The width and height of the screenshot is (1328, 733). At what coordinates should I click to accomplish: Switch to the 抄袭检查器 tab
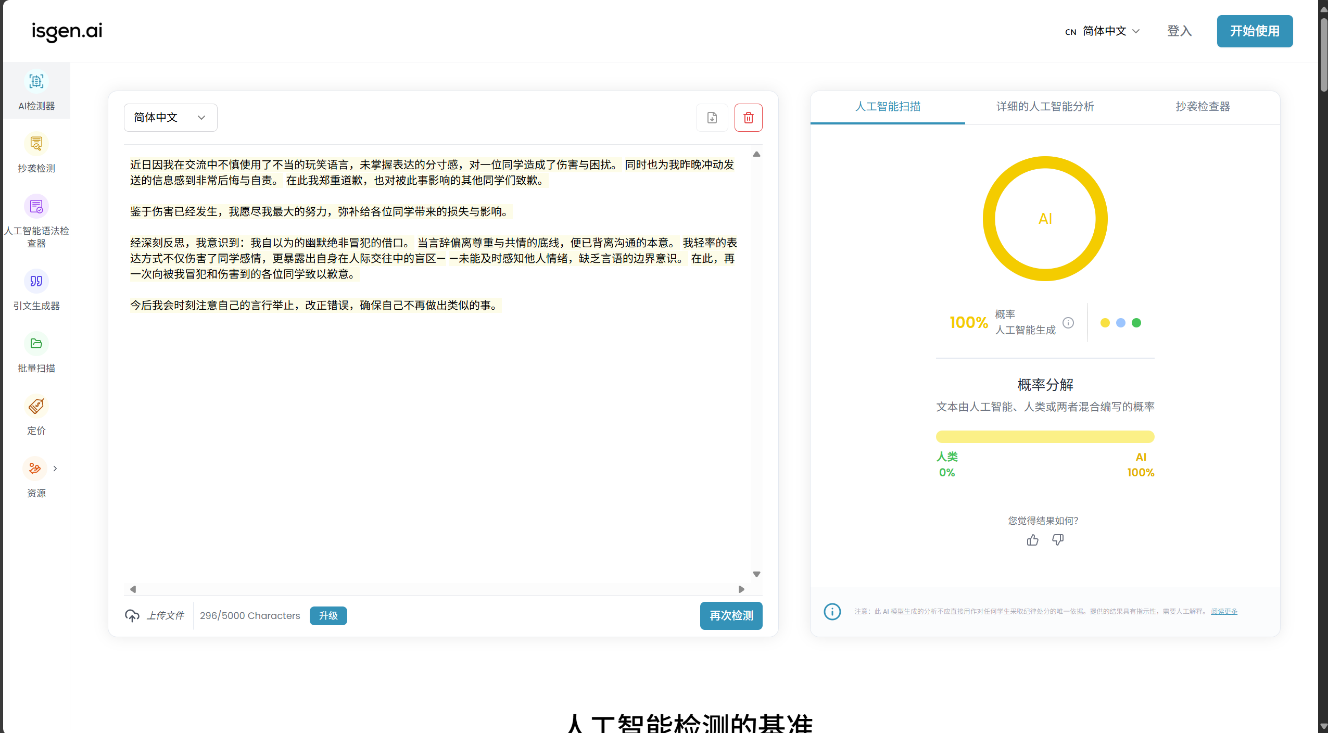click(x=1203, y=107)
